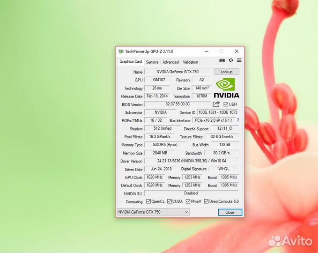This screenshot has height=253, width=318.
Task: Switch to the Sensors tab
Action: pyautogui.click(x=152, y=62)
